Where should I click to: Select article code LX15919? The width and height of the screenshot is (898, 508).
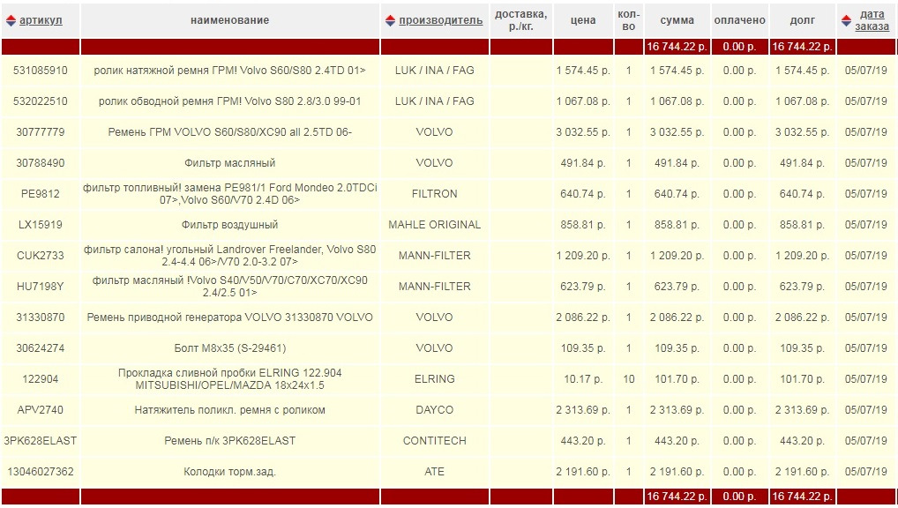point(41,225)
